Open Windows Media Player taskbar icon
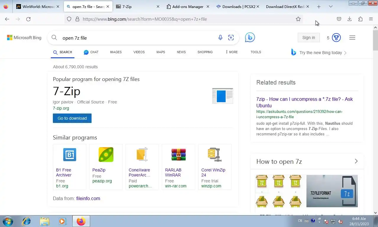 tap(62, 221)
